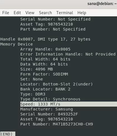Click the Type: DDR3 line
This screenshot has height=136, width=117.
coord(33,94)
